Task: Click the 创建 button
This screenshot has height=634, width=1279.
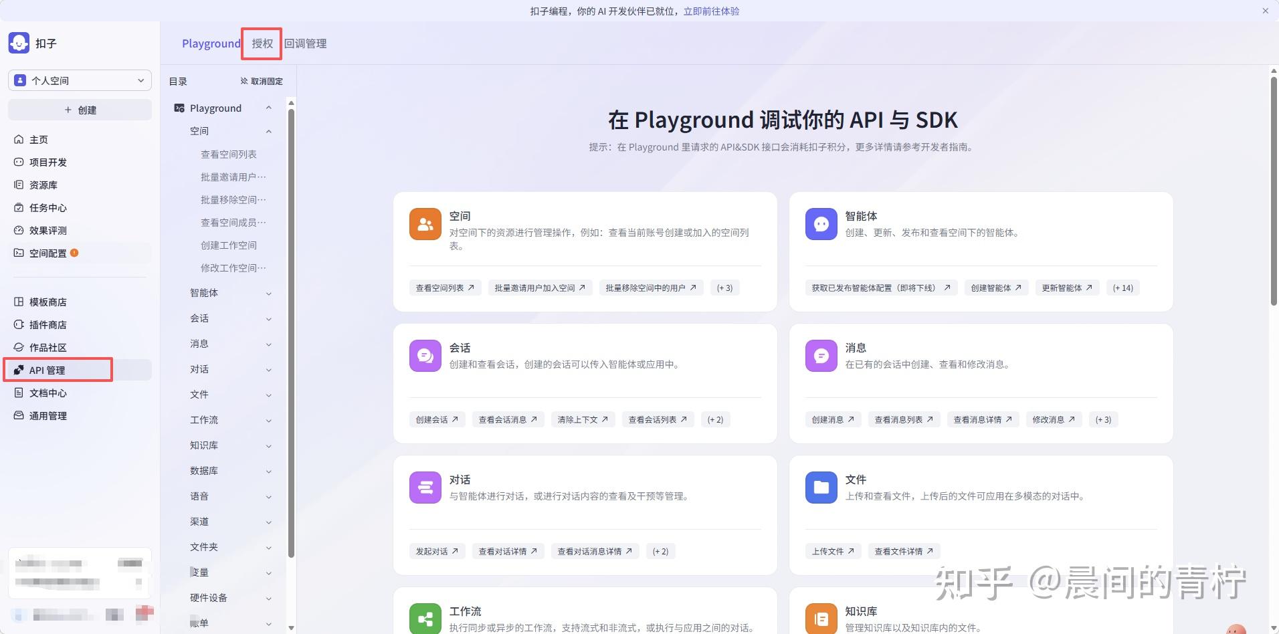Action: click(x=80, y=110)
